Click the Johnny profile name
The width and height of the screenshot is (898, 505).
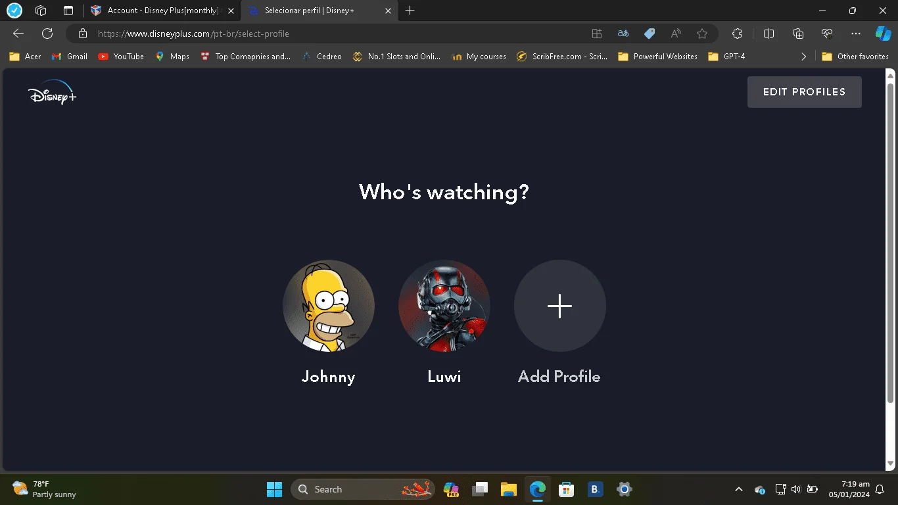click(x=328, y=377)
